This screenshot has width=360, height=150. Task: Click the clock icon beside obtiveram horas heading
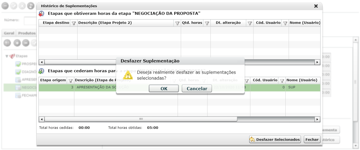[42, 13]
